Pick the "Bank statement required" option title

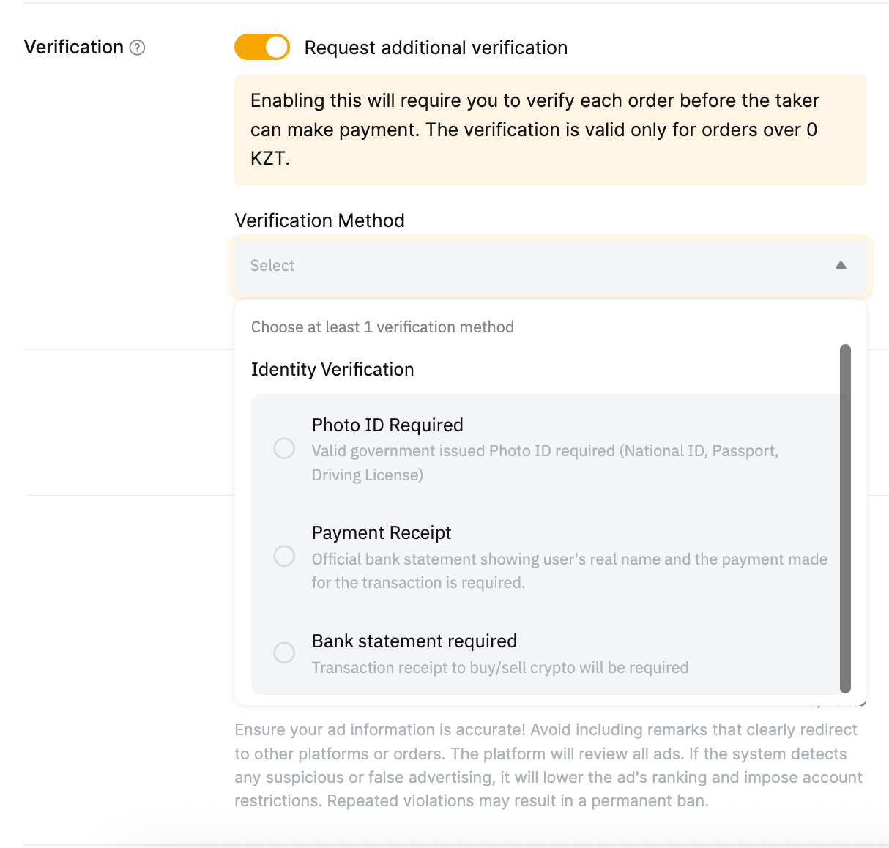point(414,641)
